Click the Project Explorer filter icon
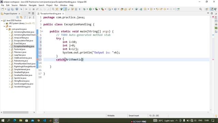This screenshot has height=123, width=218. pos(25,17)
